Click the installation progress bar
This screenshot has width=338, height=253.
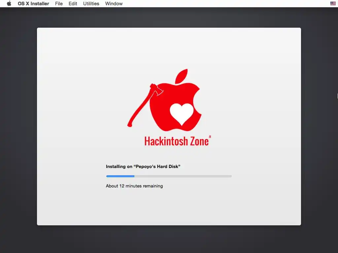(169, 176)
